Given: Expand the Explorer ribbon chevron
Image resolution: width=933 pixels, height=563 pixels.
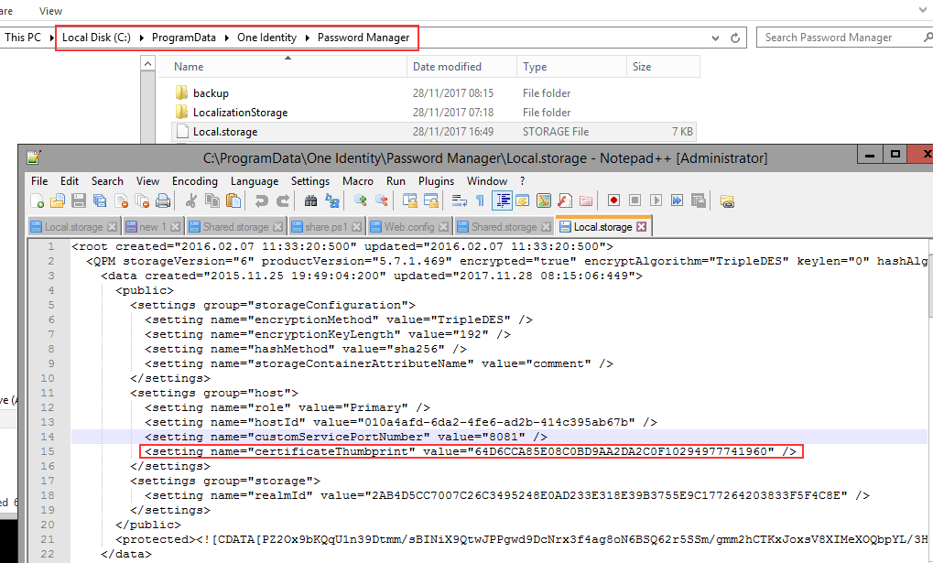Looking at the screenshot, I should pos(923,9).
